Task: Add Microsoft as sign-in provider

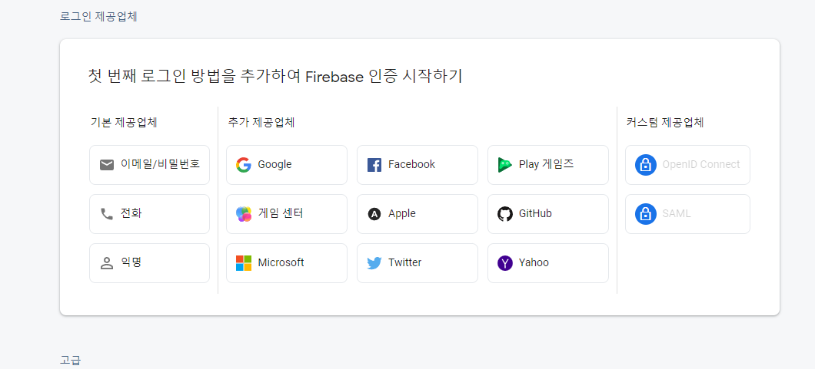Action: coord(286,263)
